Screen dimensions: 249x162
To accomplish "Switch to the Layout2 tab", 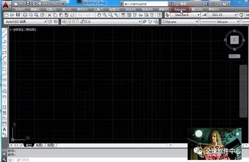I will coord(51,145).
